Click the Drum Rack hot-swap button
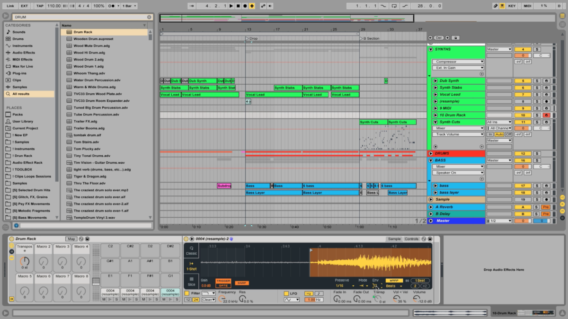Image resolution: width=568 pixels, height=319 pixels. click(x=81, y=239)
